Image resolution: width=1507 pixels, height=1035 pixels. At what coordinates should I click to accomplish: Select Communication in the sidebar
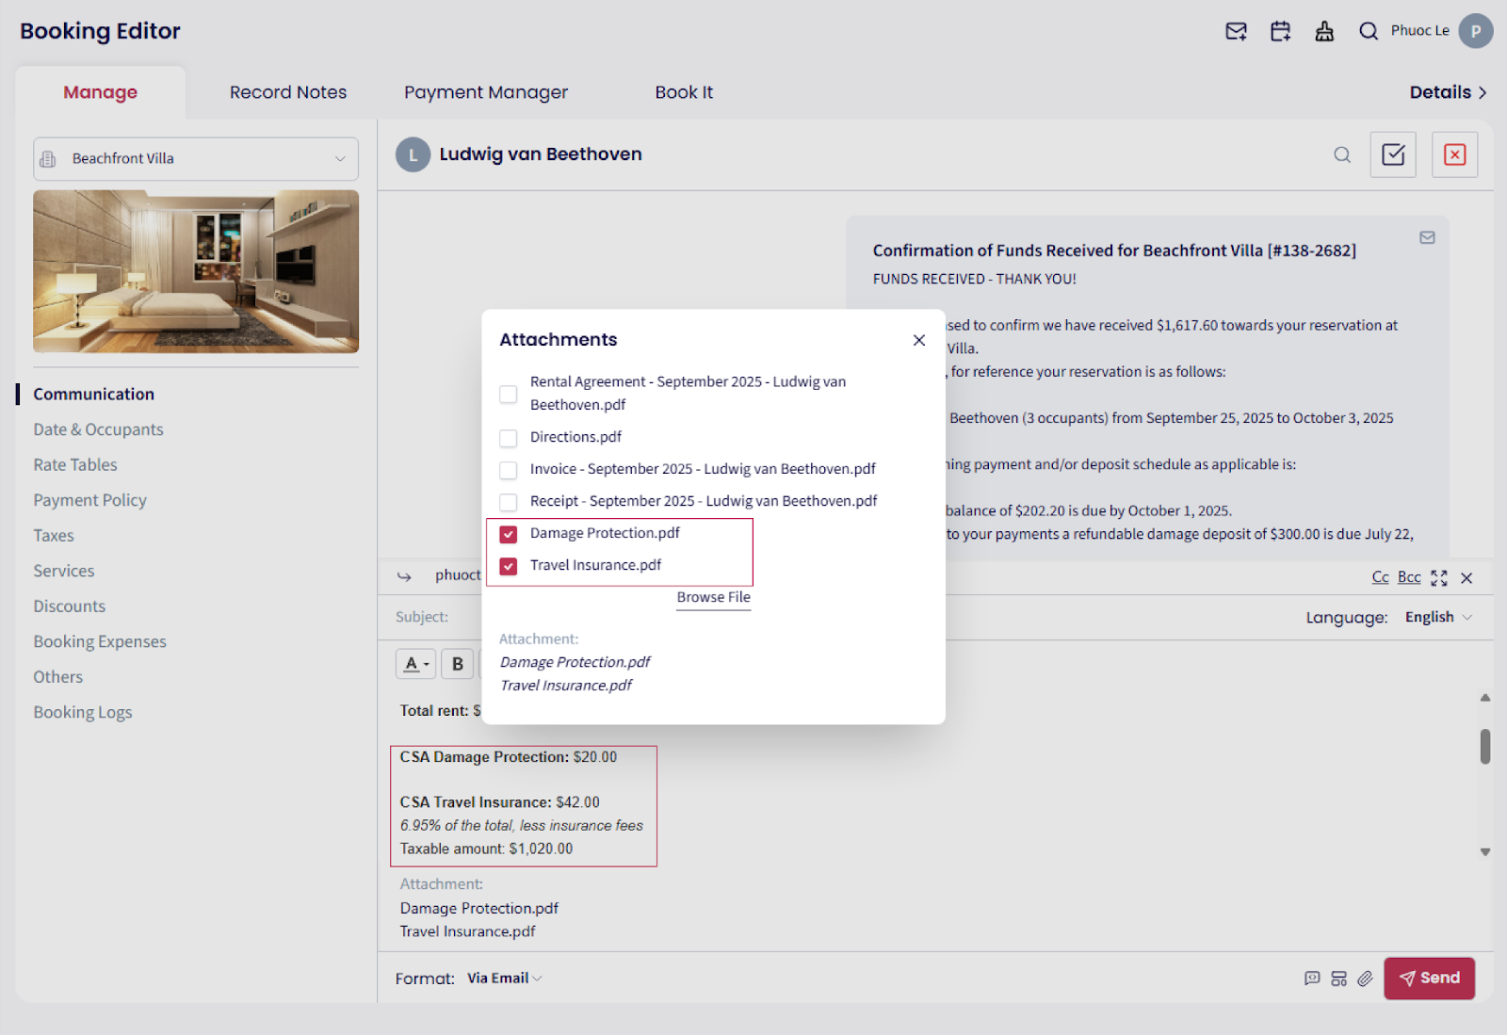tap(94, 395)
